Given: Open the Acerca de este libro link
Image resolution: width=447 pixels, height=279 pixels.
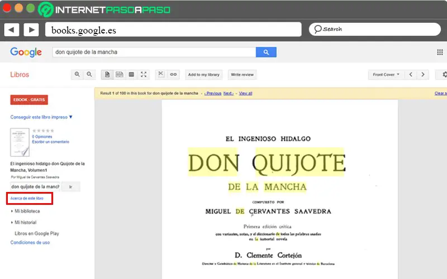Looking at the screenshot, I should tap(27, 198).
